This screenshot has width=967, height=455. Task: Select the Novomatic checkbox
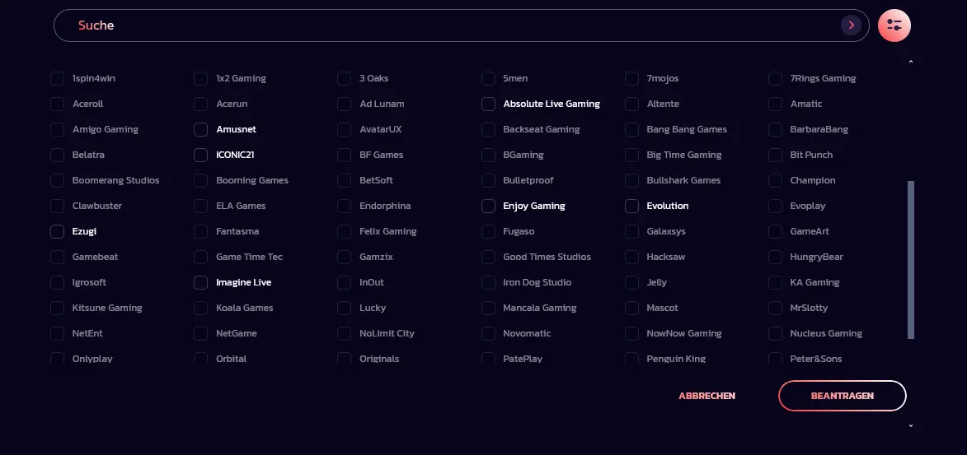point(488,333)
